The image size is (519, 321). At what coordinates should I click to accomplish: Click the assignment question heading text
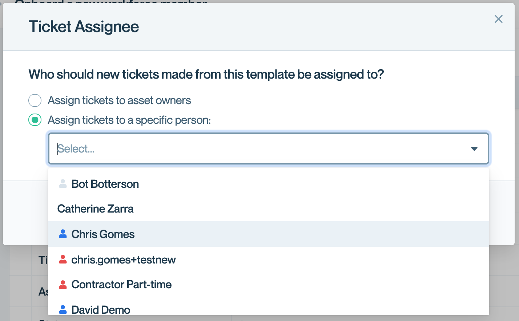tap(206, 74)
